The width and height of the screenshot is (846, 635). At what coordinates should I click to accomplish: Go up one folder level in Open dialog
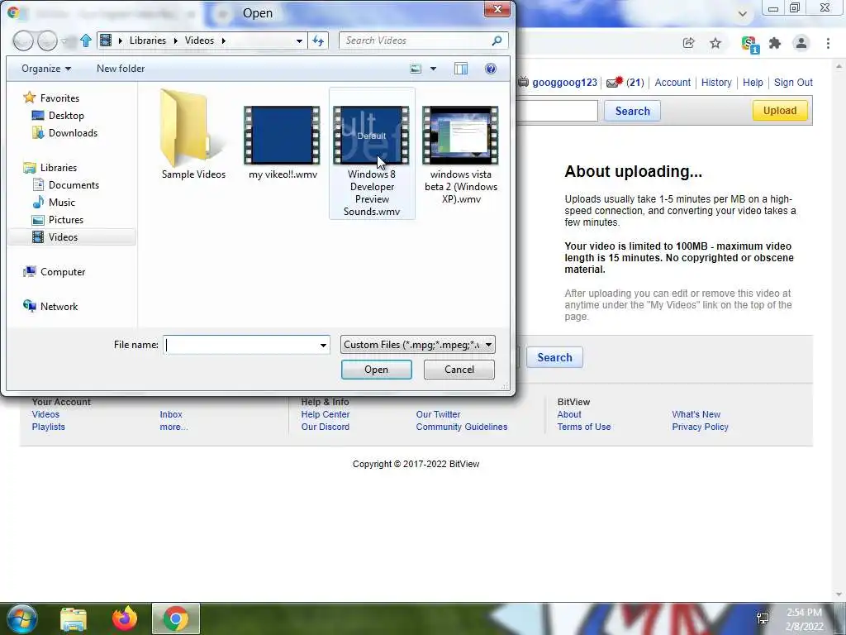pyautogui.click(x=86, y=41)
